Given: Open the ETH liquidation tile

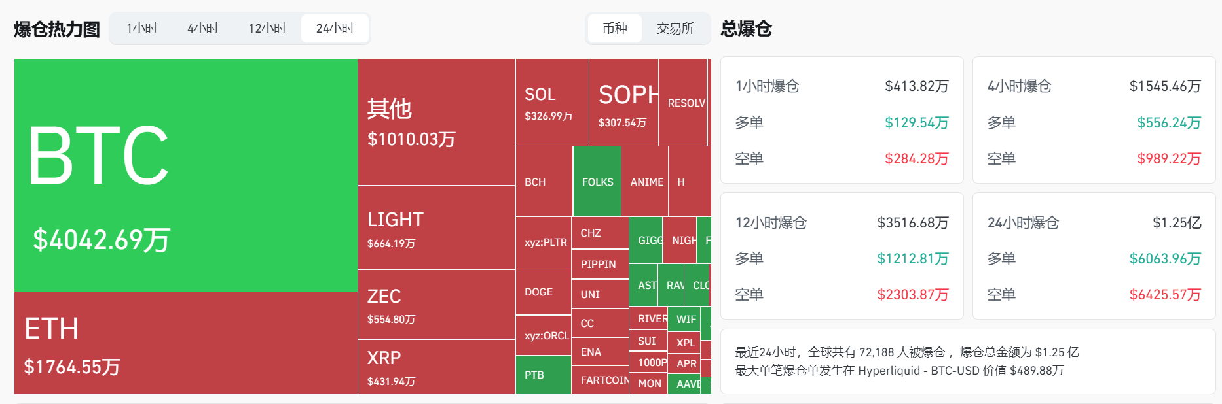Looking at the screenshot, I should pos(185,343).
